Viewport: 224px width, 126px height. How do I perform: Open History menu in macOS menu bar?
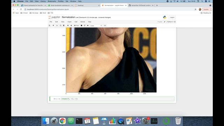pos(43,1)
